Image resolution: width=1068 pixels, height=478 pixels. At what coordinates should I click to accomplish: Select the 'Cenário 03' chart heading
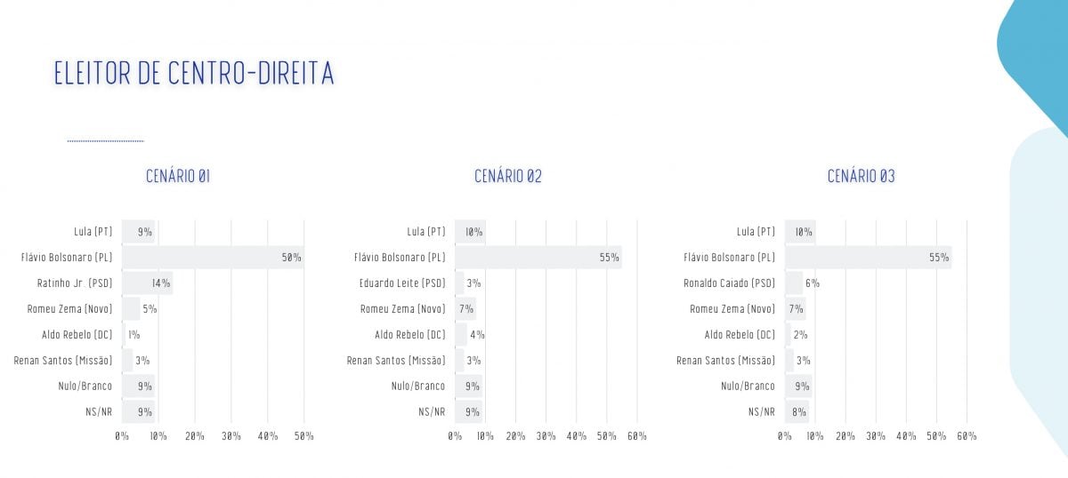tap(861, 176)
